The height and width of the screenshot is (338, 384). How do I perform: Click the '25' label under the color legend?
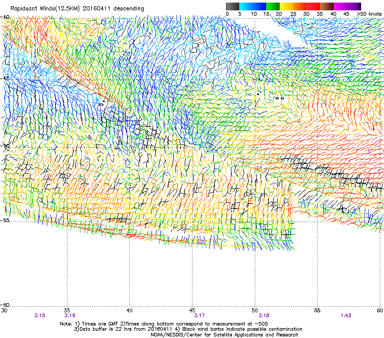[293, 14]
